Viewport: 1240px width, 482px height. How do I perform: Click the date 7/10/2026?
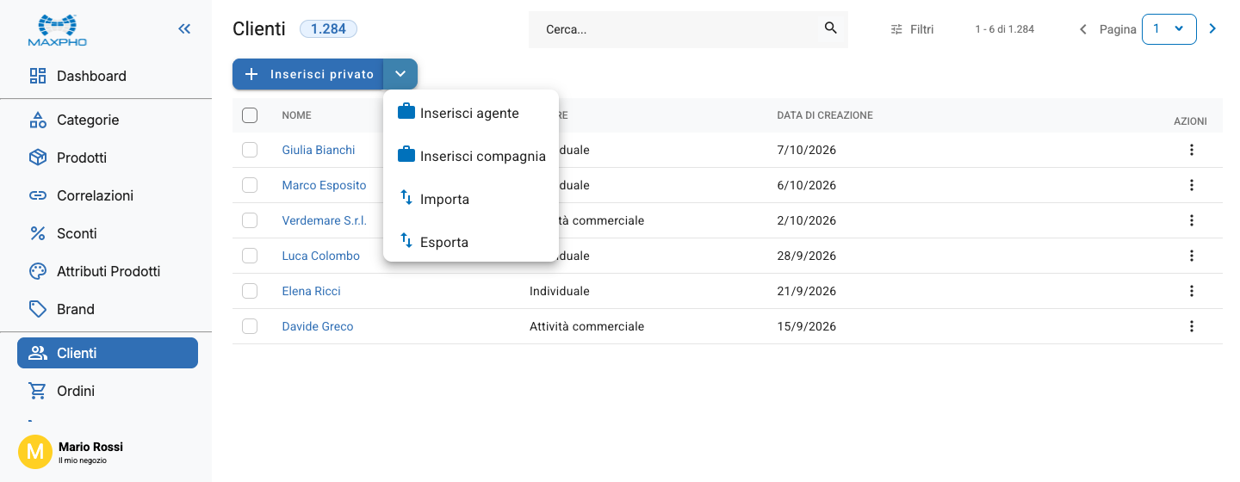807,150
